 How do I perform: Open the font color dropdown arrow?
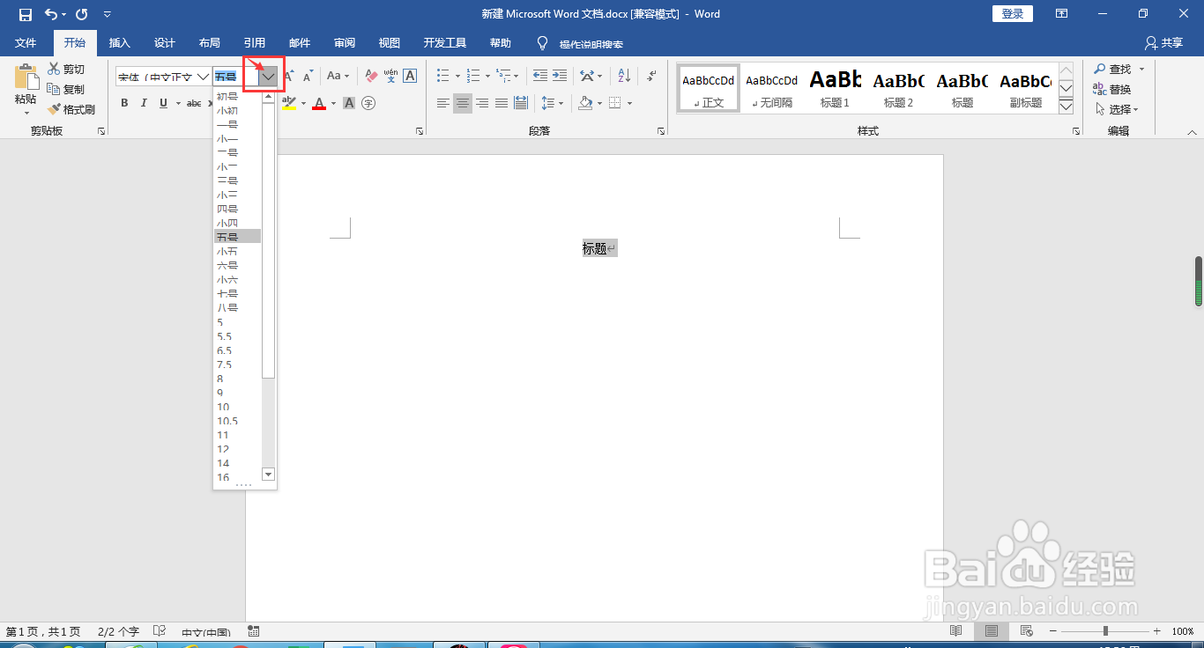click(333, 103)
